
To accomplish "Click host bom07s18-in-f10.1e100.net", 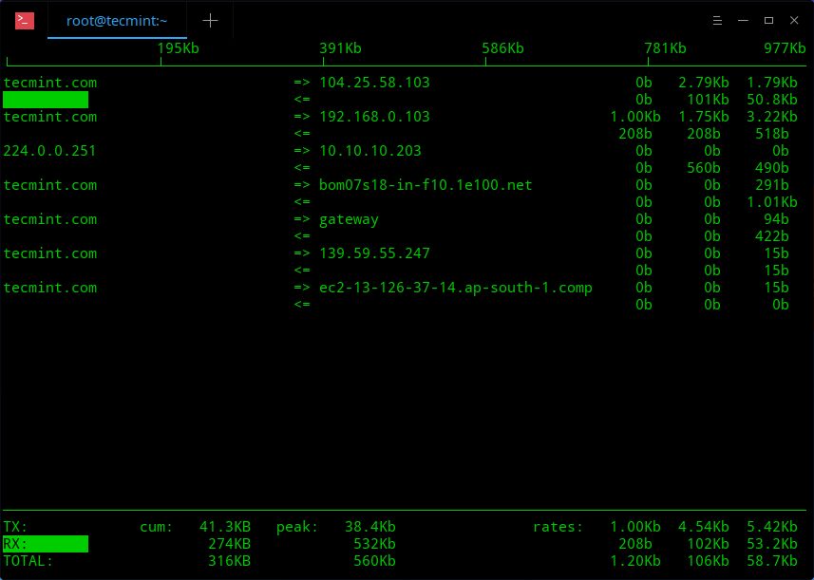I will coord(426,185).
